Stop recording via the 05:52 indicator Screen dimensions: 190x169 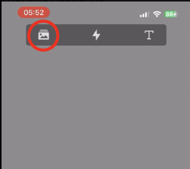click(34, 12)
